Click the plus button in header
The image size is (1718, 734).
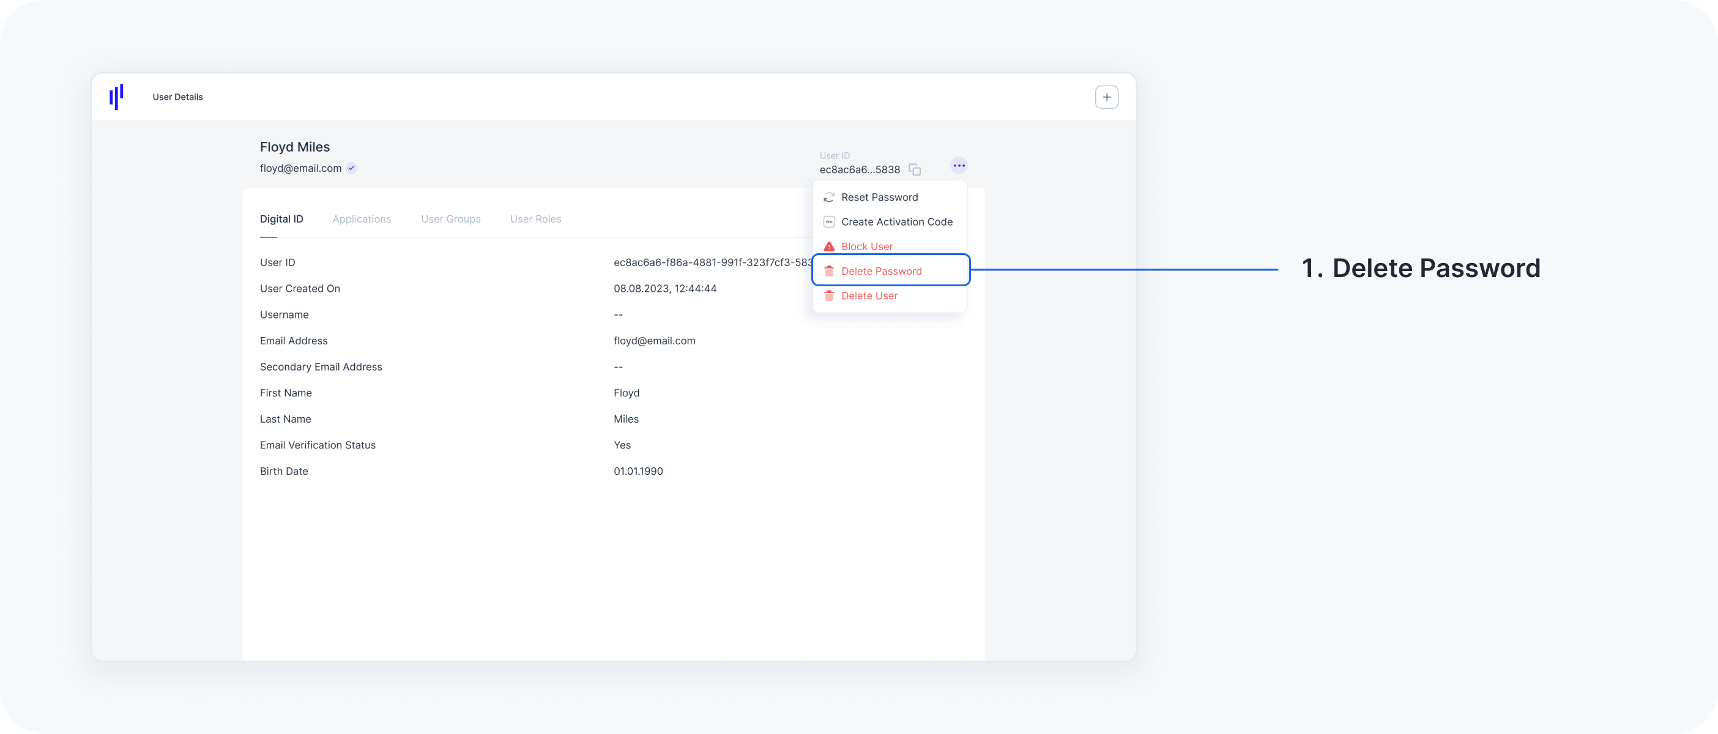[1106, 97]
